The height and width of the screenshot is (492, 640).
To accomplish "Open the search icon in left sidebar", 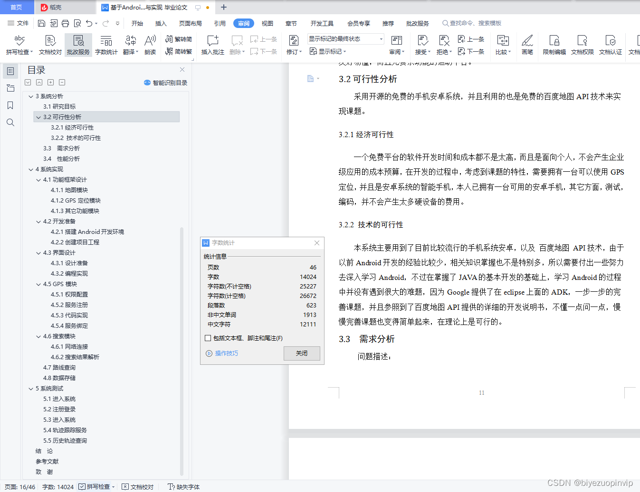I will tap(10, 122).
